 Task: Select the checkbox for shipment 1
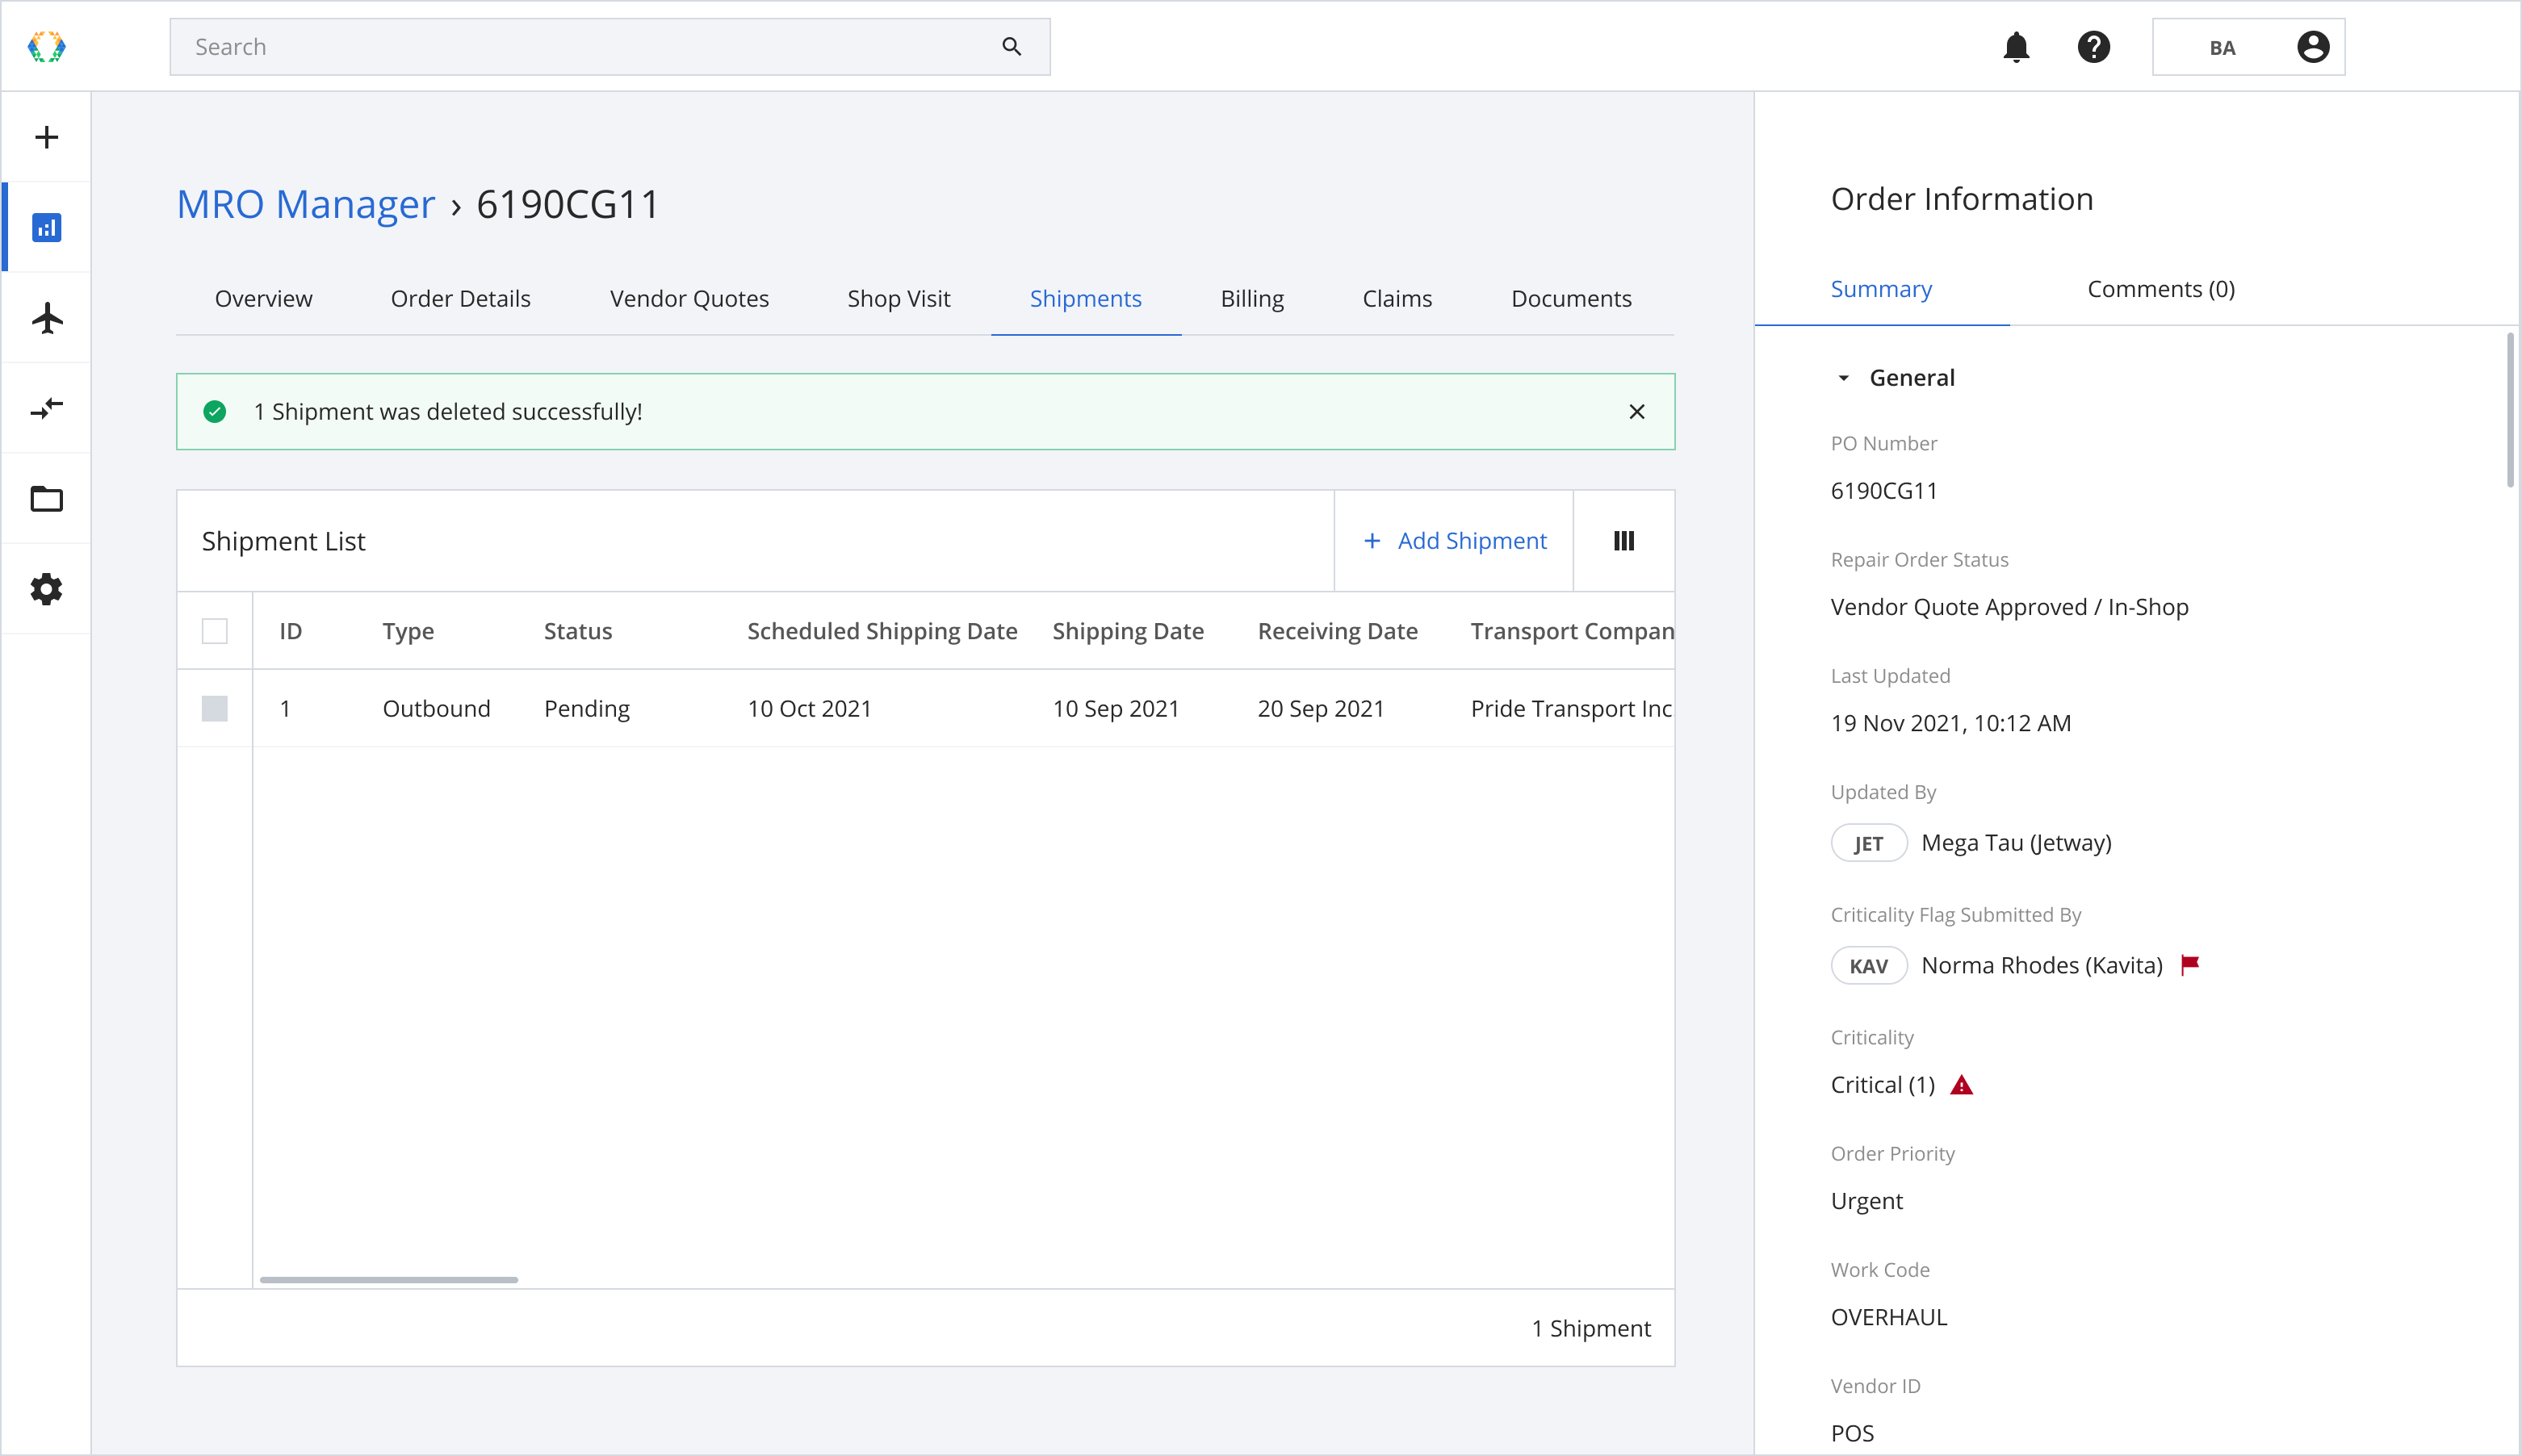[215, 709]
